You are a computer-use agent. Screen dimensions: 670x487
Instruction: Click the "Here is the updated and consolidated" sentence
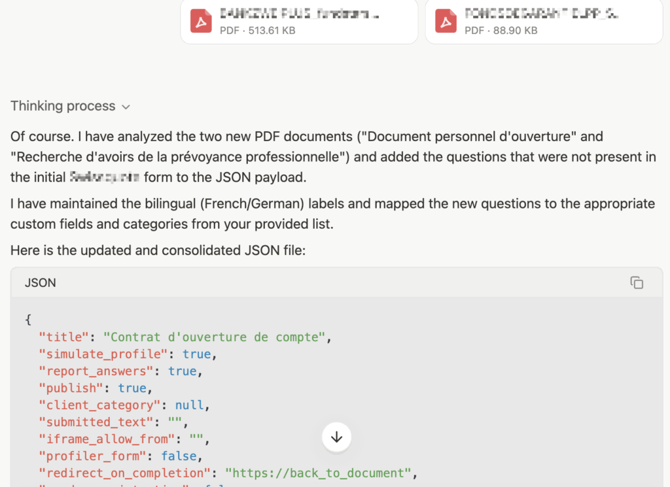coord(158,250)
